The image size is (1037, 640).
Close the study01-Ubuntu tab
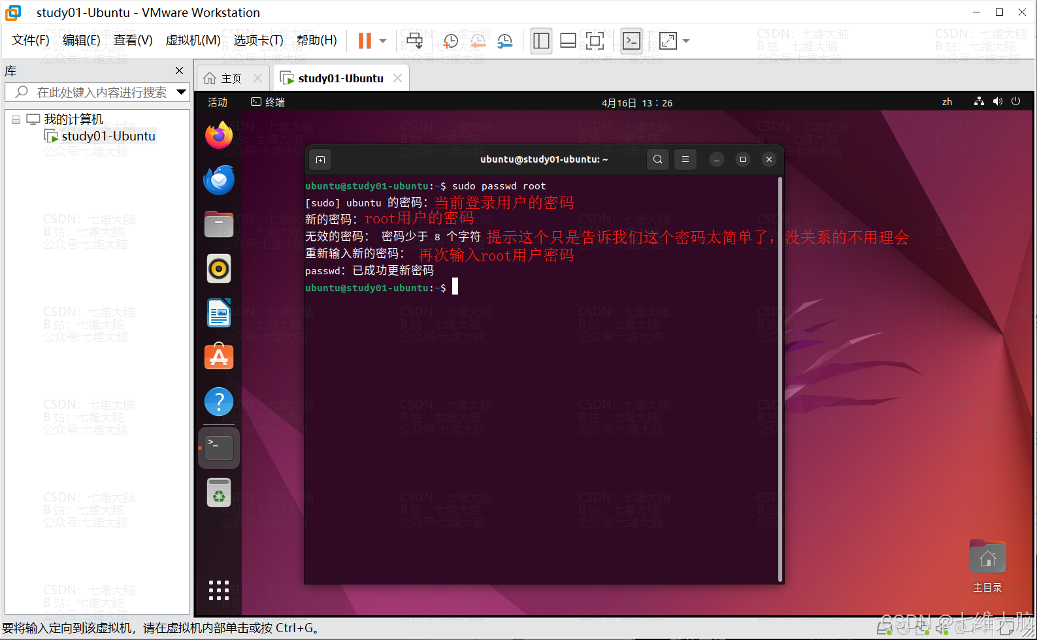pos(397,78)
